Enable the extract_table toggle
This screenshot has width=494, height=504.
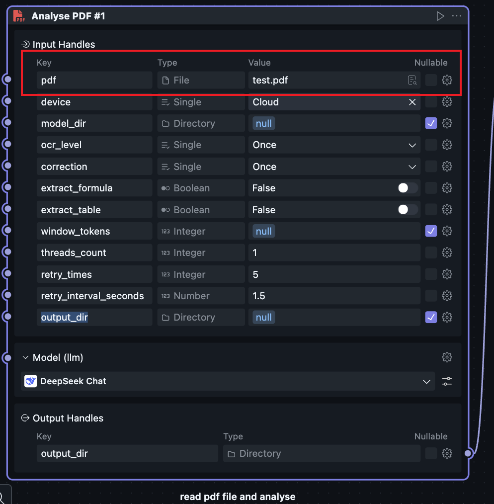[408, 210]
